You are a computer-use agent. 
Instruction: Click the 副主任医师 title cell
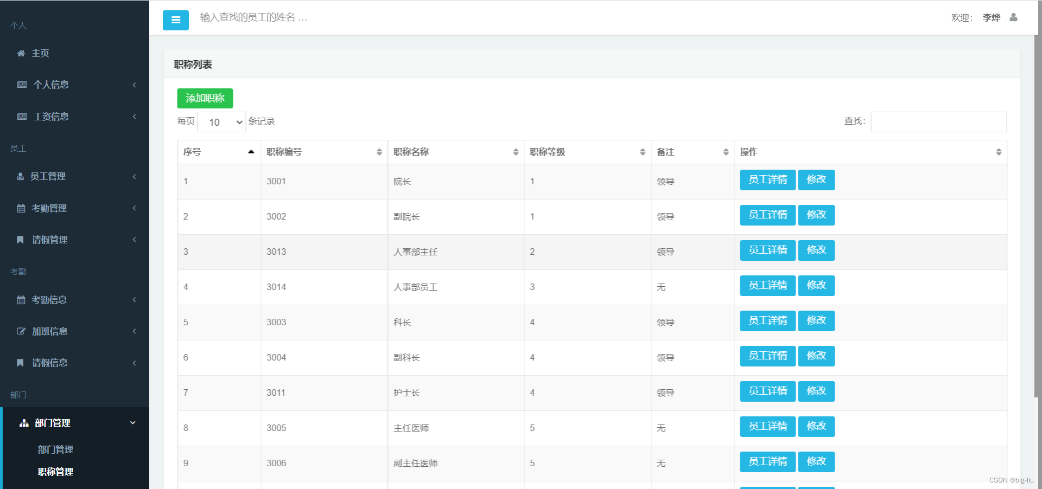(x=456, y=464)
